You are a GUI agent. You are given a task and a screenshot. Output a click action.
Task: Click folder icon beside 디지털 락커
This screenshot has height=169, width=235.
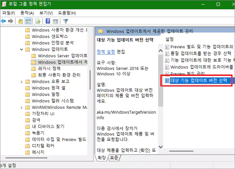pyautogui.click(x=27, y=146)
